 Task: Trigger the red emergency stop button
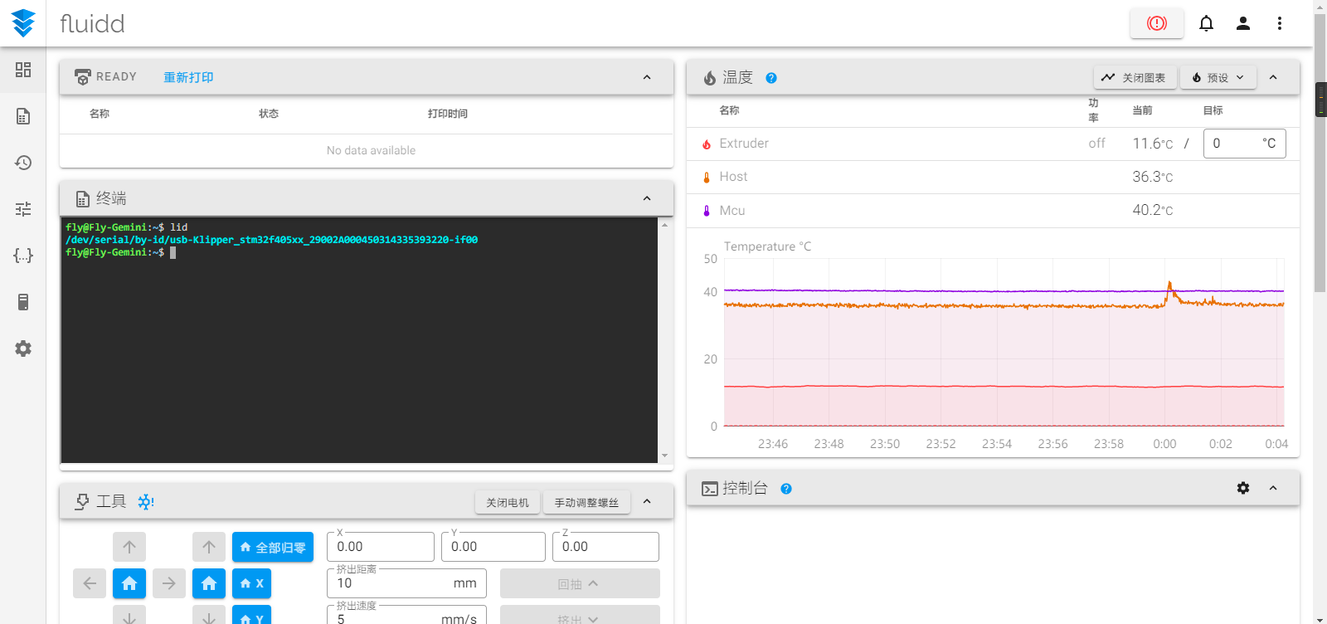point(1157,23)
